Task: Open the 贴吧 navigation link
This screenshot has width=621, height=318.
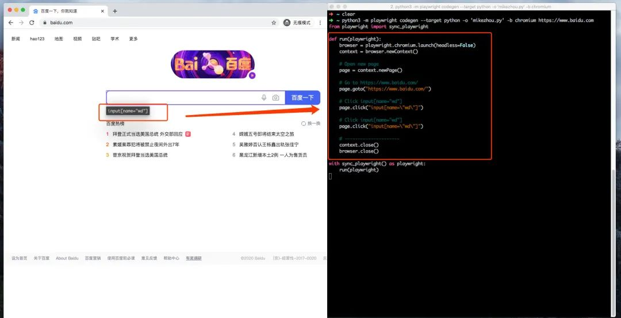Action: 96,39
